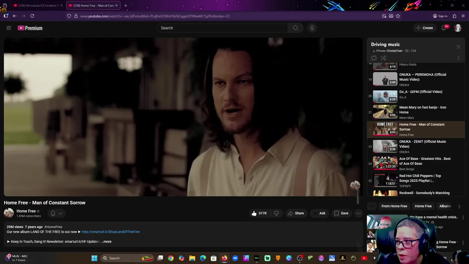Open tracking protection shield in address bar
Screen dimensions: 469x264
click(x=69, y=16)
